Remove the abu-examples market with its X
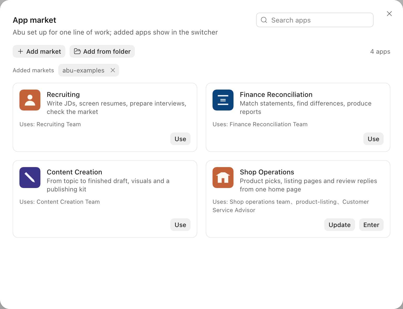Viewport: 403px width, 309px height. coord(113,70)
